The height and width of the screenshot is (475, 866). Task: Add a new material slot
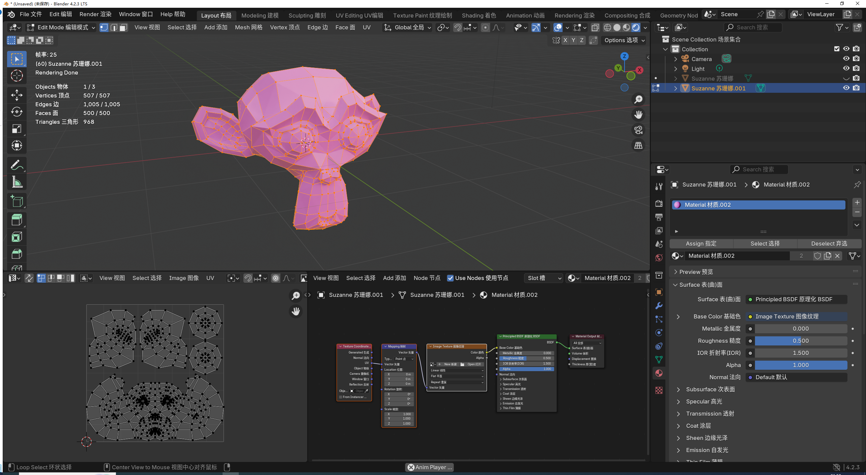pyautogui.click(x=857, y=202)
